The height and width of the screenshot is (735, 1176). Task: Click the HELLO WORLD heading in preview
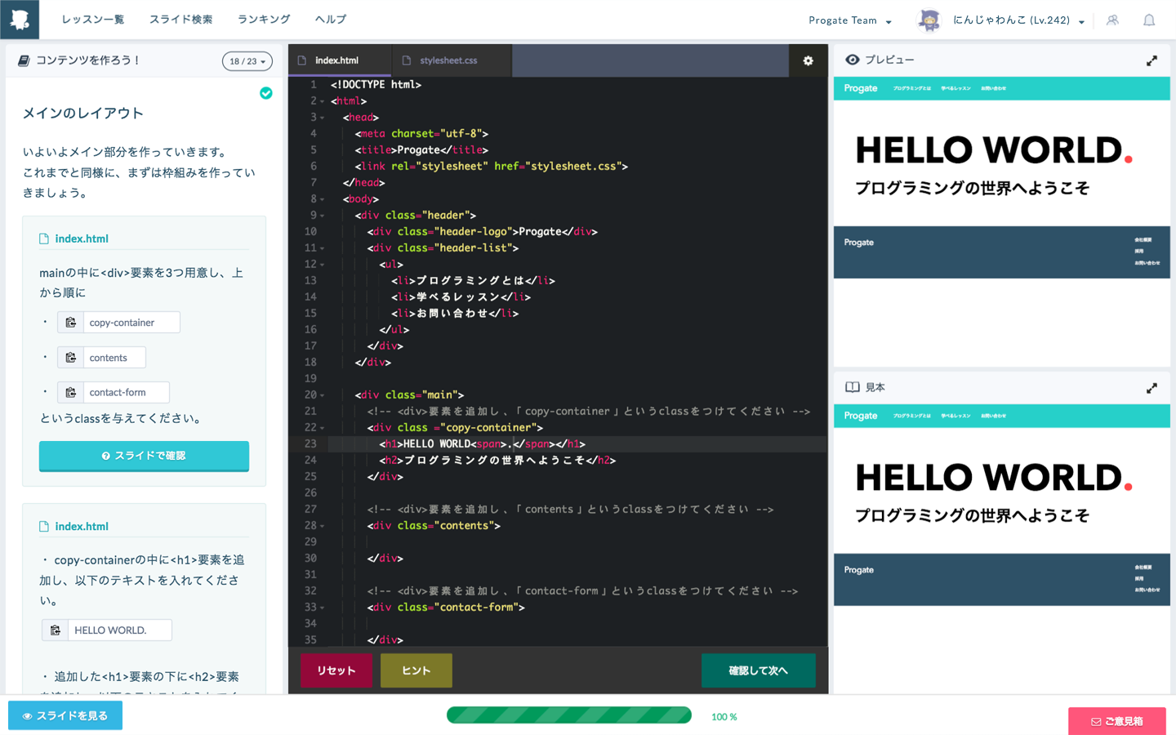[994, 150]
